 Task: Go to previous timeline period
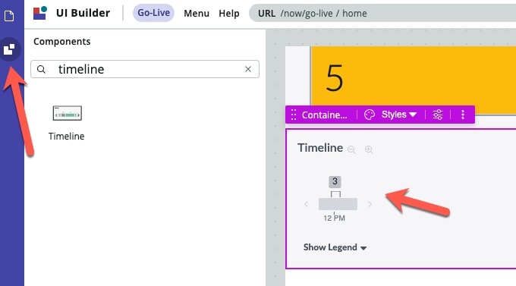(307, 204)
